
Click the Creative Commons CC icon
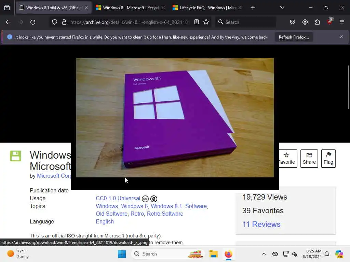[x=145, y=199]
